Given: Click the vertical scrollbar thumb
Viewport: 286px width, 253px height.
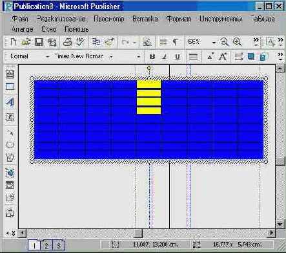Looking at the screenshot, I should click(x=280, y=161).
